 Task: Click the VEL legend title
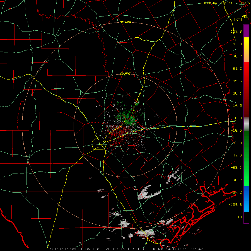pyautogui.click(x=245, y=17)
